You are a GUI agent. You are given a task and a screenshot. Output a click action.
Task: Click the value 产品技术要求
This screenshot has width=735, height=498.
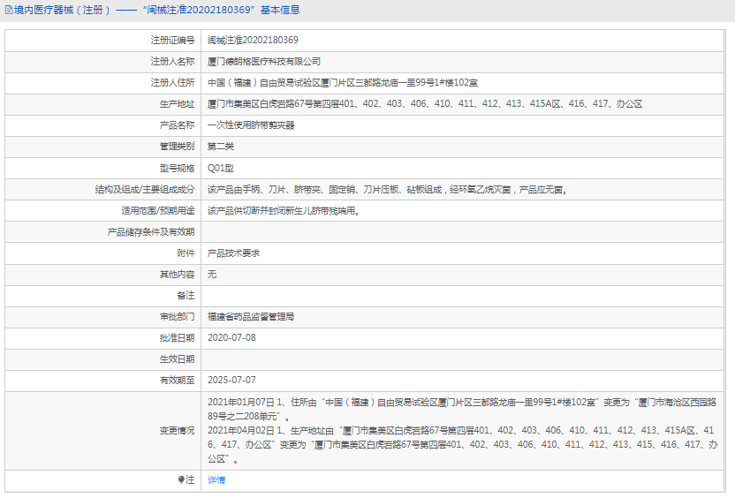233,253
